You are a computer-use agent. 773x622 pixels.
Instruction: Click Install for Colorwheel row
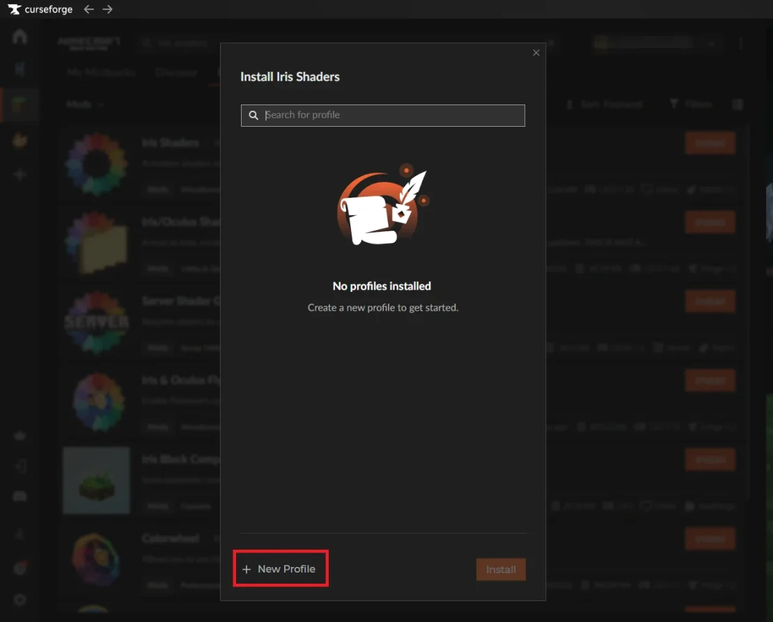tap(710, 538)
